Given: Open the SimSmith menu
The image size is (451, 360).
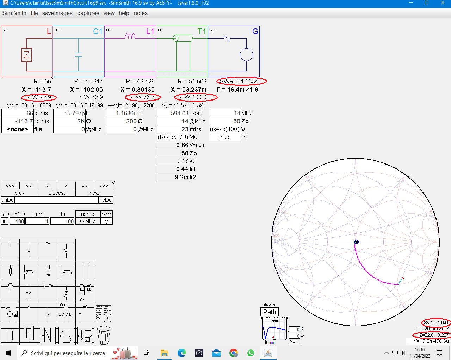Looking at the screenshot, I should coord(14,13).
